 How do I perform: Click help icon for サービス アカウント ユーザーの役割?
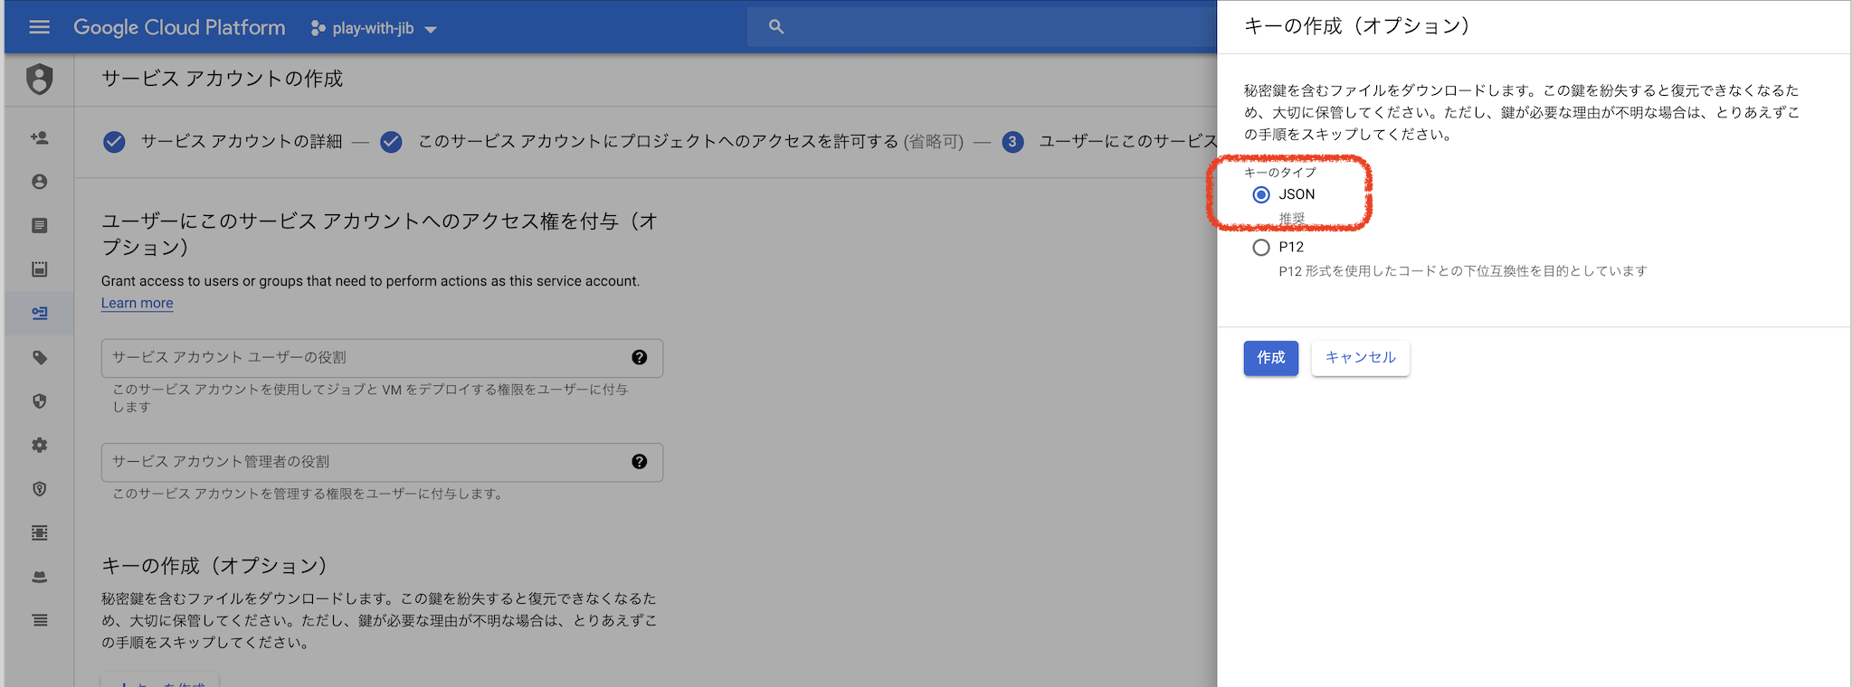(639, 357)
